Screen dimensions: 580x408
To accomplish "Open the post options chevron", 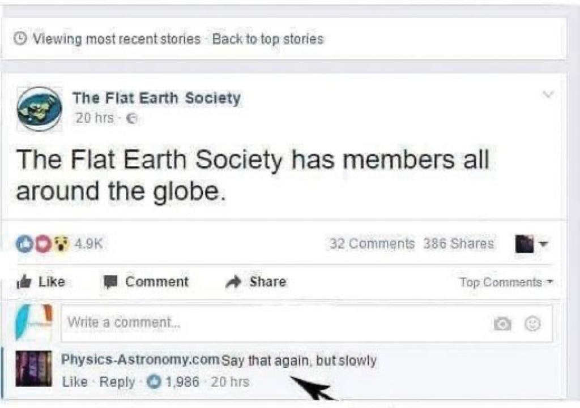I will point(547,95).
